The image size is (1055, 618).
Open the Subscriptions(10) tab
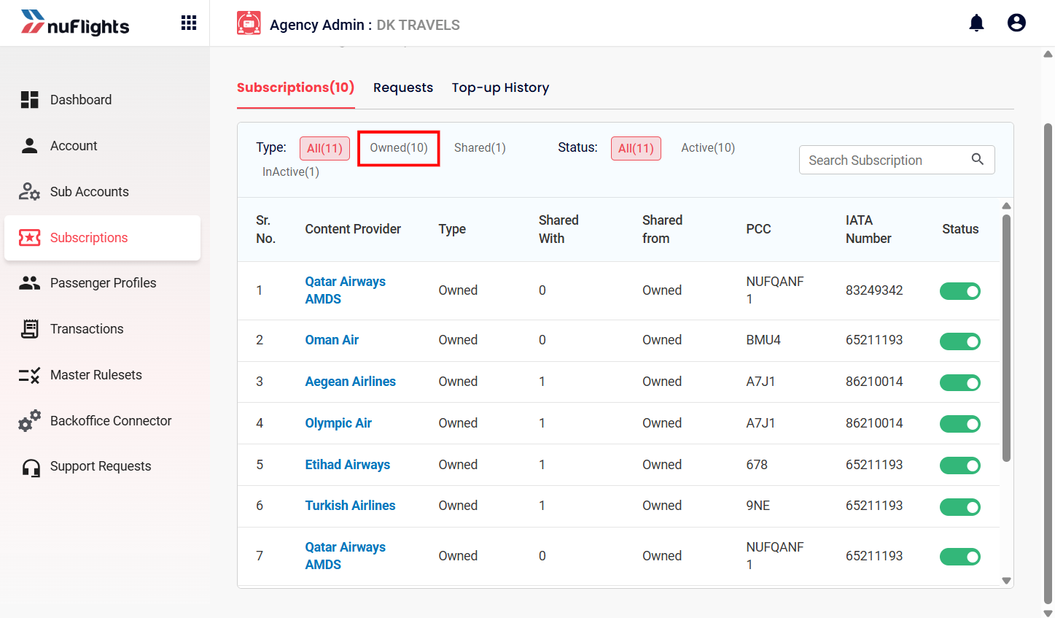(x=295, y=88)
